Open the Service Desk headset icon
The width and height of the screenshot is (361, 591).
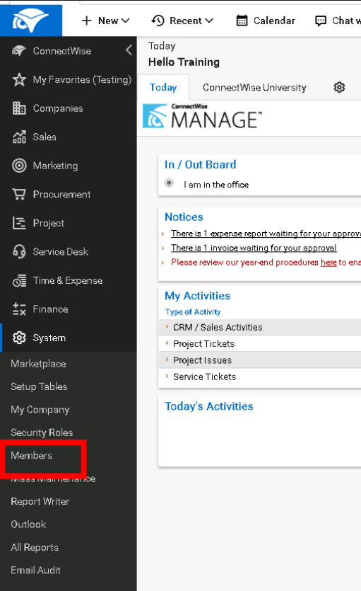(x=19, y=251)
